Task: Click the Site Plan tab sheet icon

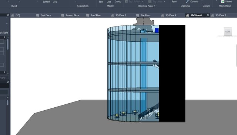Action: coord(137,15)
